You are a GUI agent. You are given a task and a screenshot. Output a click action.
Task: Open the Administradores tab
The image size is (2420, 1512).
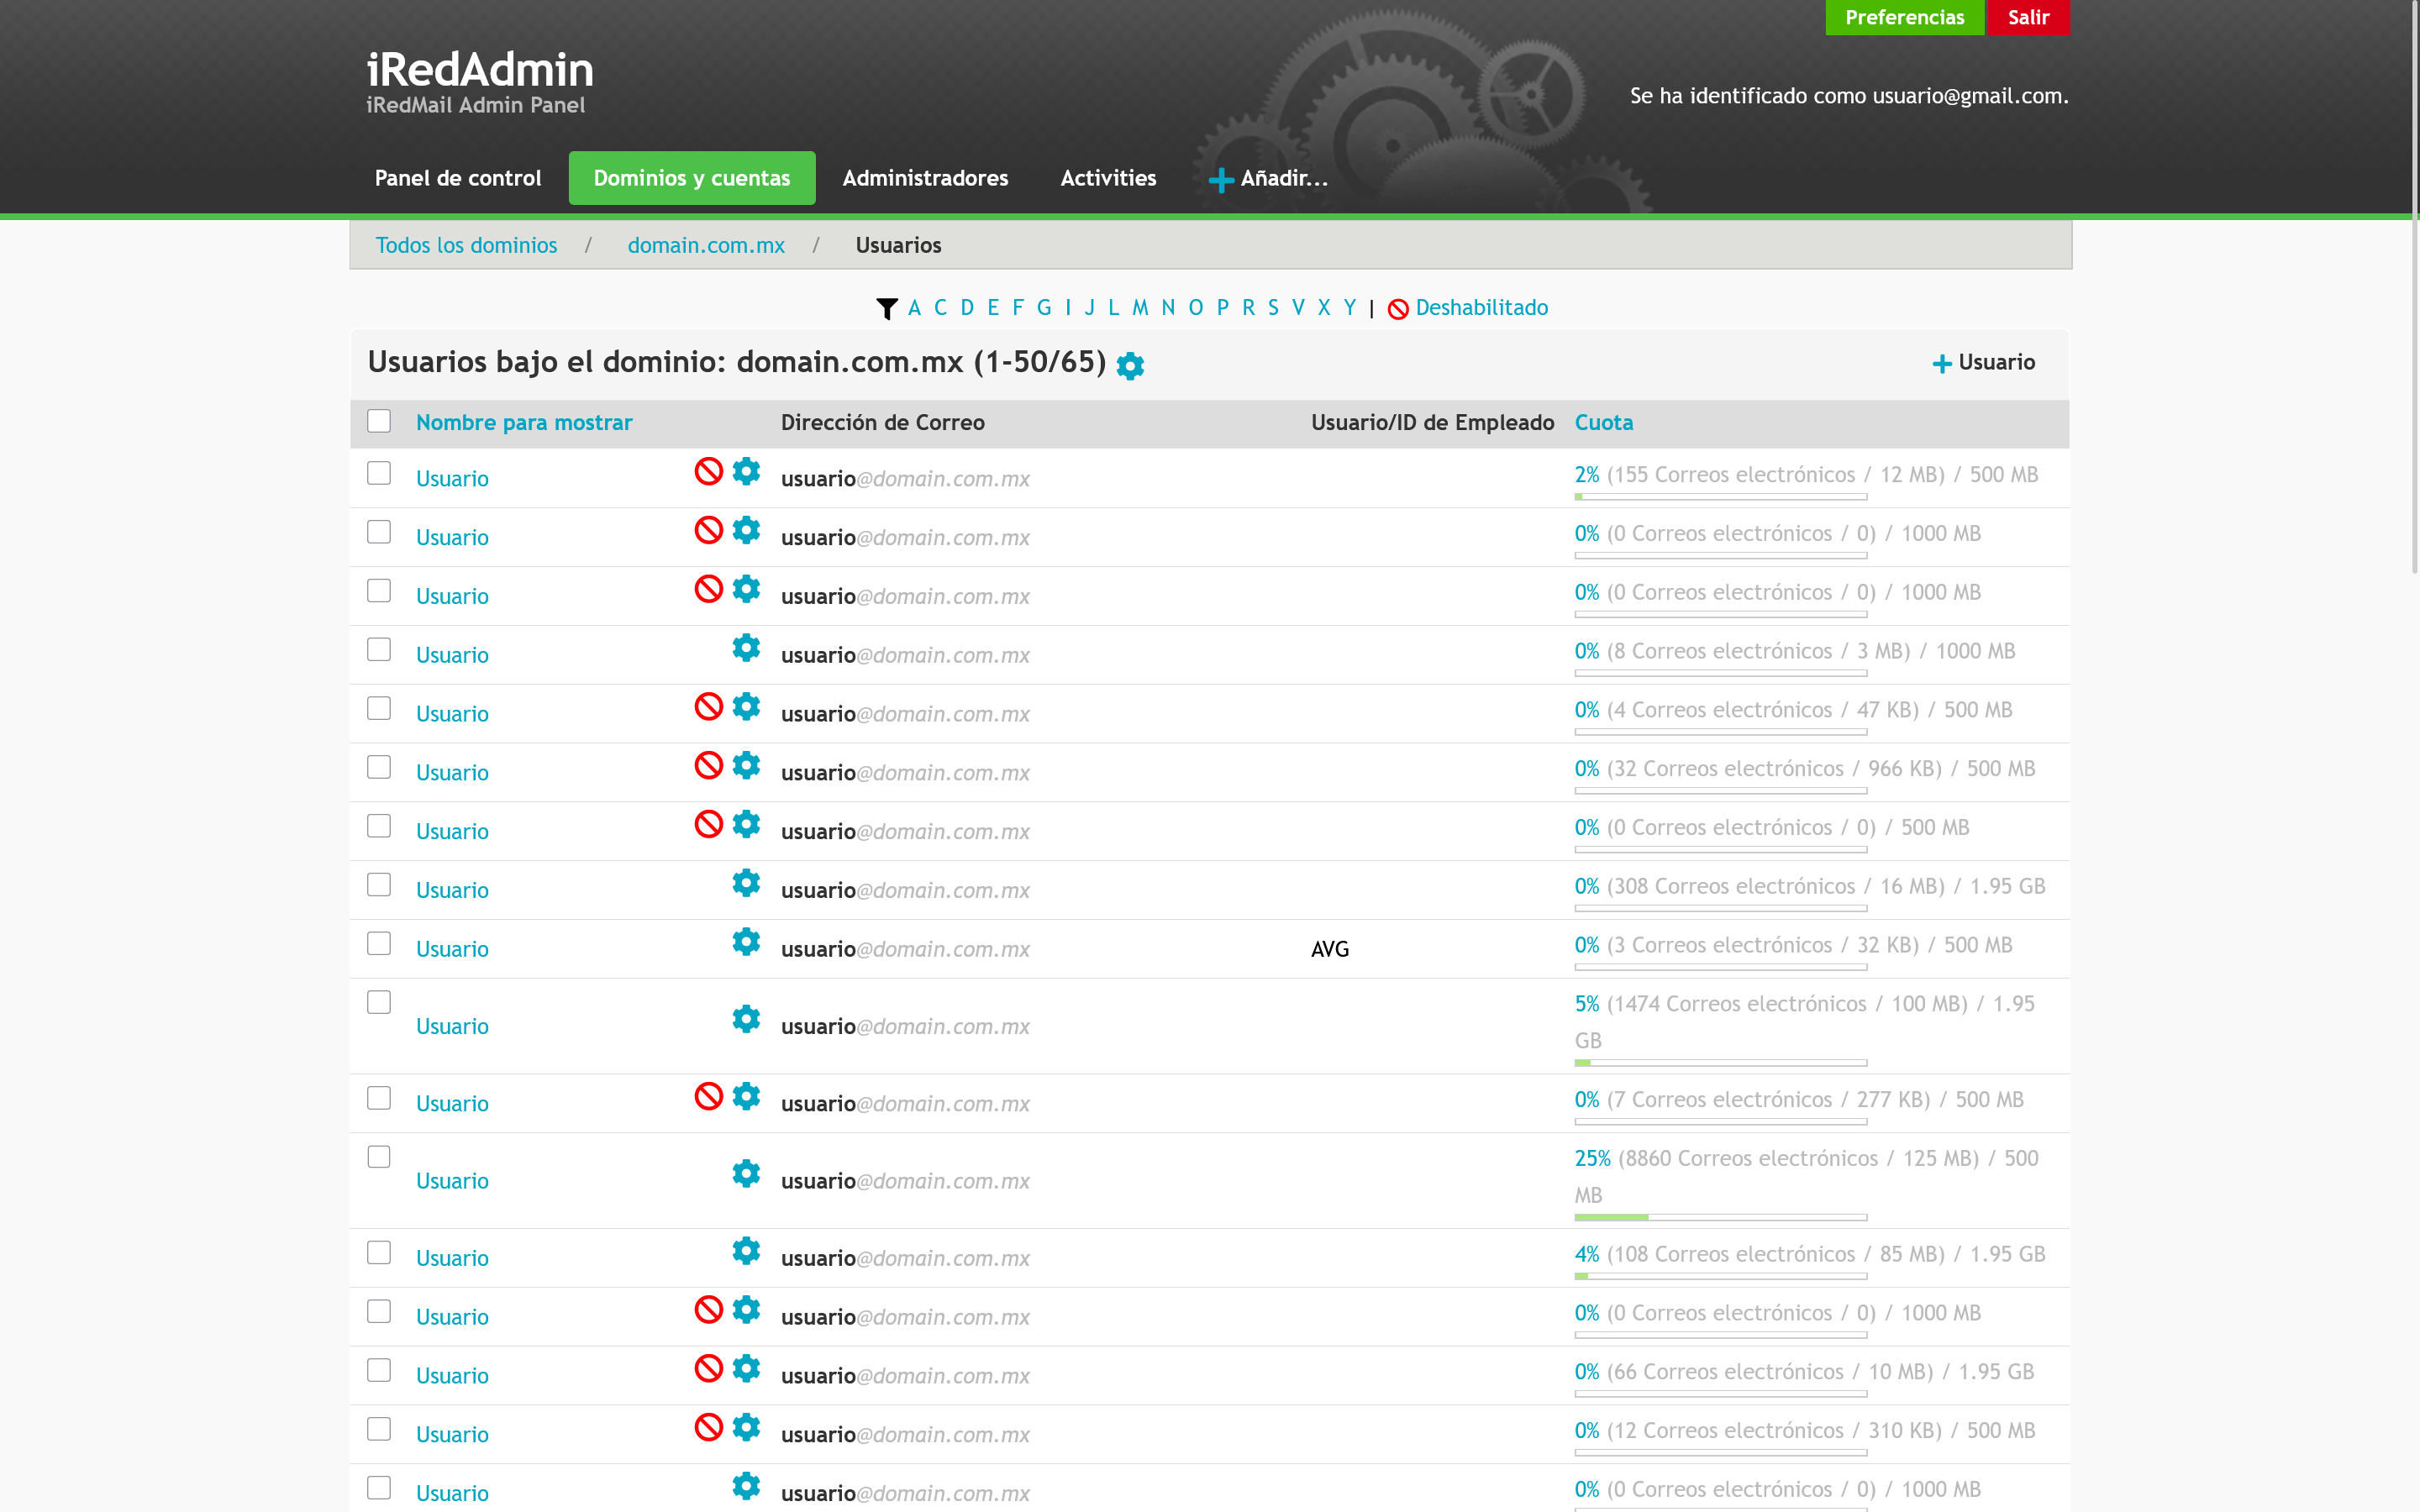925,178
